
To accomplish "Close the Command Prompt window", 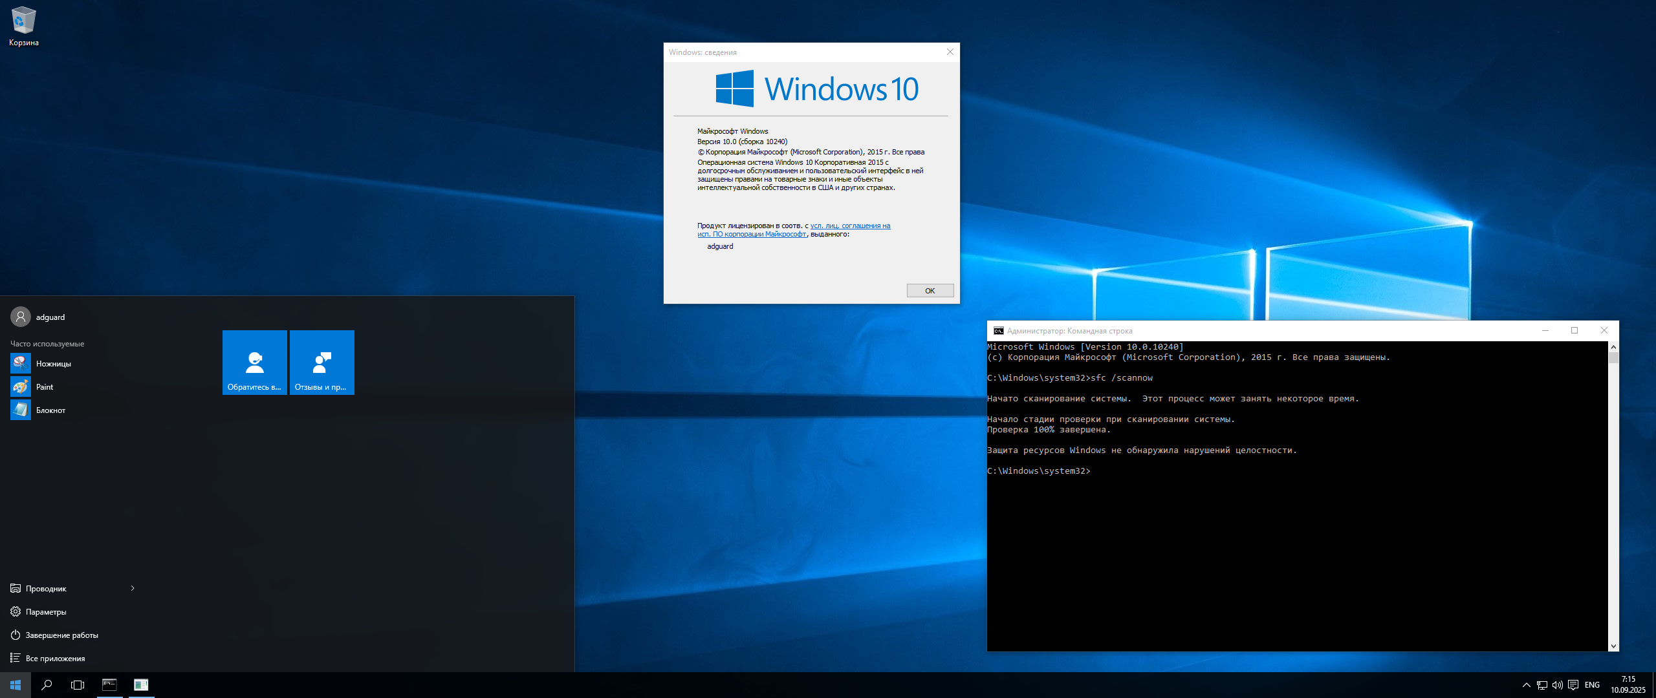I will (1604, 331).
